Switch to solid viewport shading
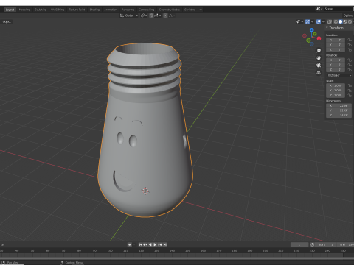This screenshot has height=265, width=354. click(x=341, y=21)
